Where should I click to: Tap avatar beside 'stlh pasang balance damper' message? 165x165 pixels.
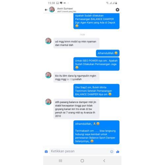coord(48,102)
